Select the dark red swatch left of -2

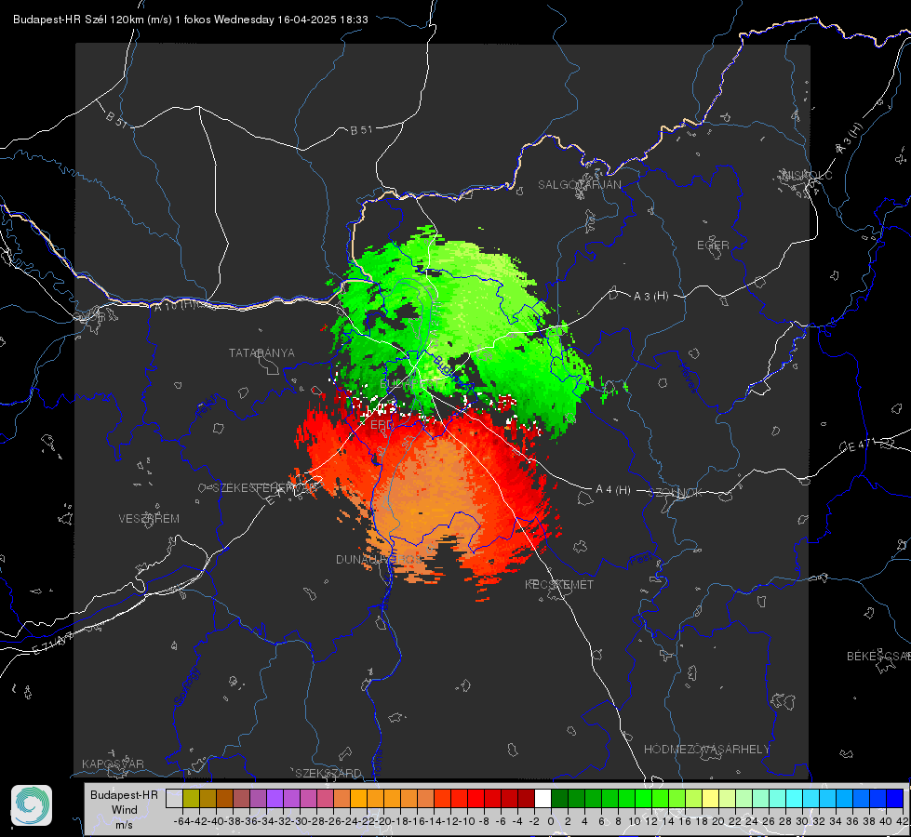[526, 798]
